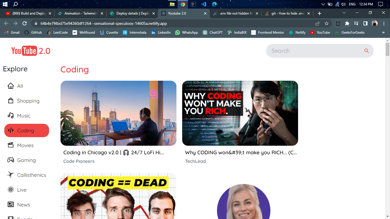Open the Gmail bookmark
The height and width of the screenshot is (219, 390).
(12, 33)
